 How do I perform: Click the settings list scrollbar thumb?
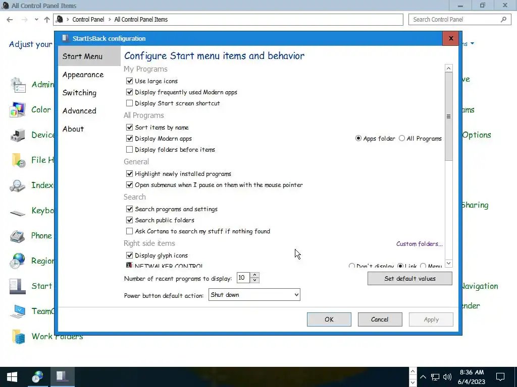pyautogui.click(x=448, y=116)
